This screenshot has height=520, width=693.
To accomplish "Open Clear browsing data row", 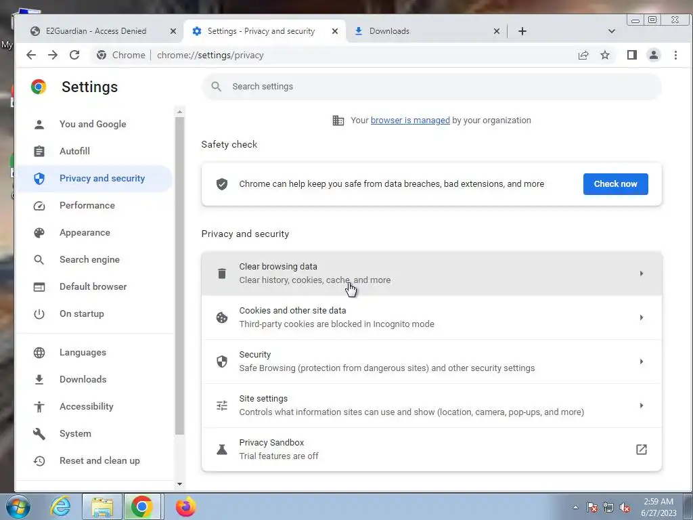I will pos(431,274).
